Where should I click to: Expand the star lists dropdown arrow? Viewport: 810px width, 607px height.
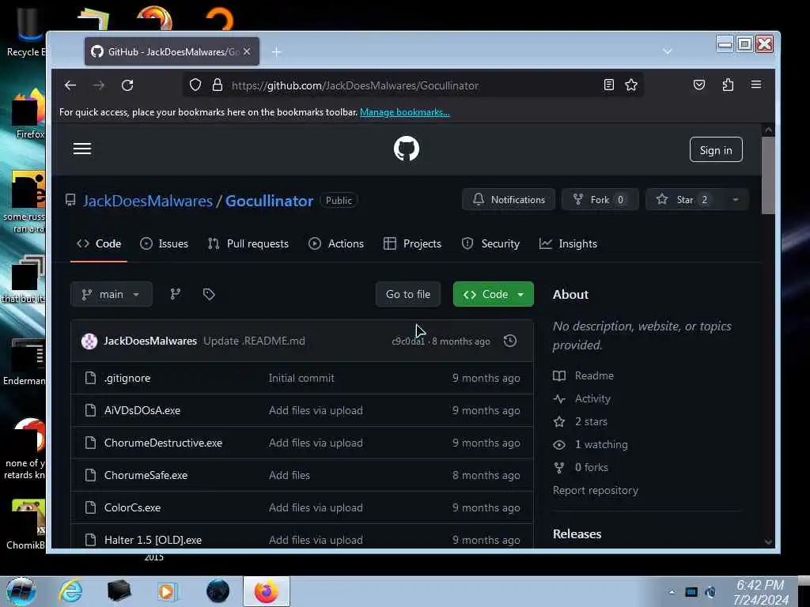click(x=736, y=200)
